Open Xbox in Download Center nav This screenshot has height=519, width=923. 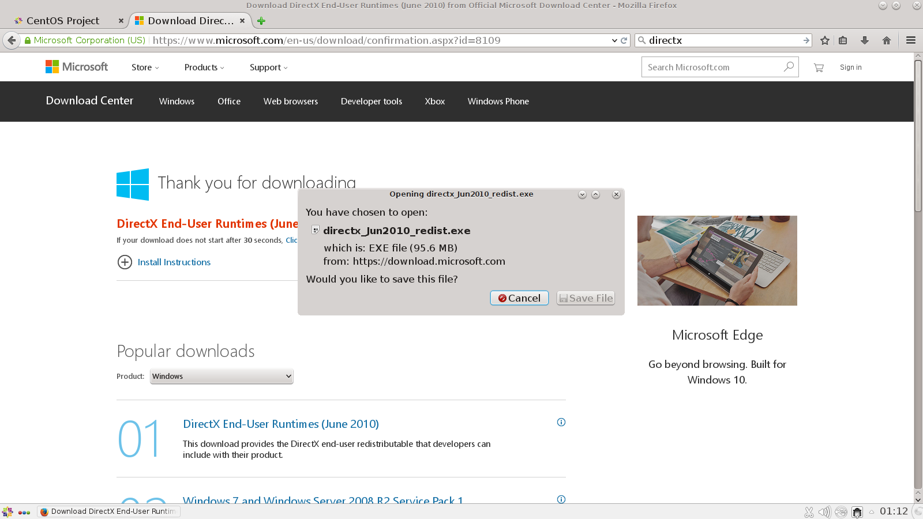coord(435,101)
